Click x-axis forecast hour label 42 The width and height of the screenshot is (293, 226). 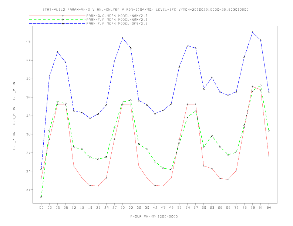tap(155, 208)
